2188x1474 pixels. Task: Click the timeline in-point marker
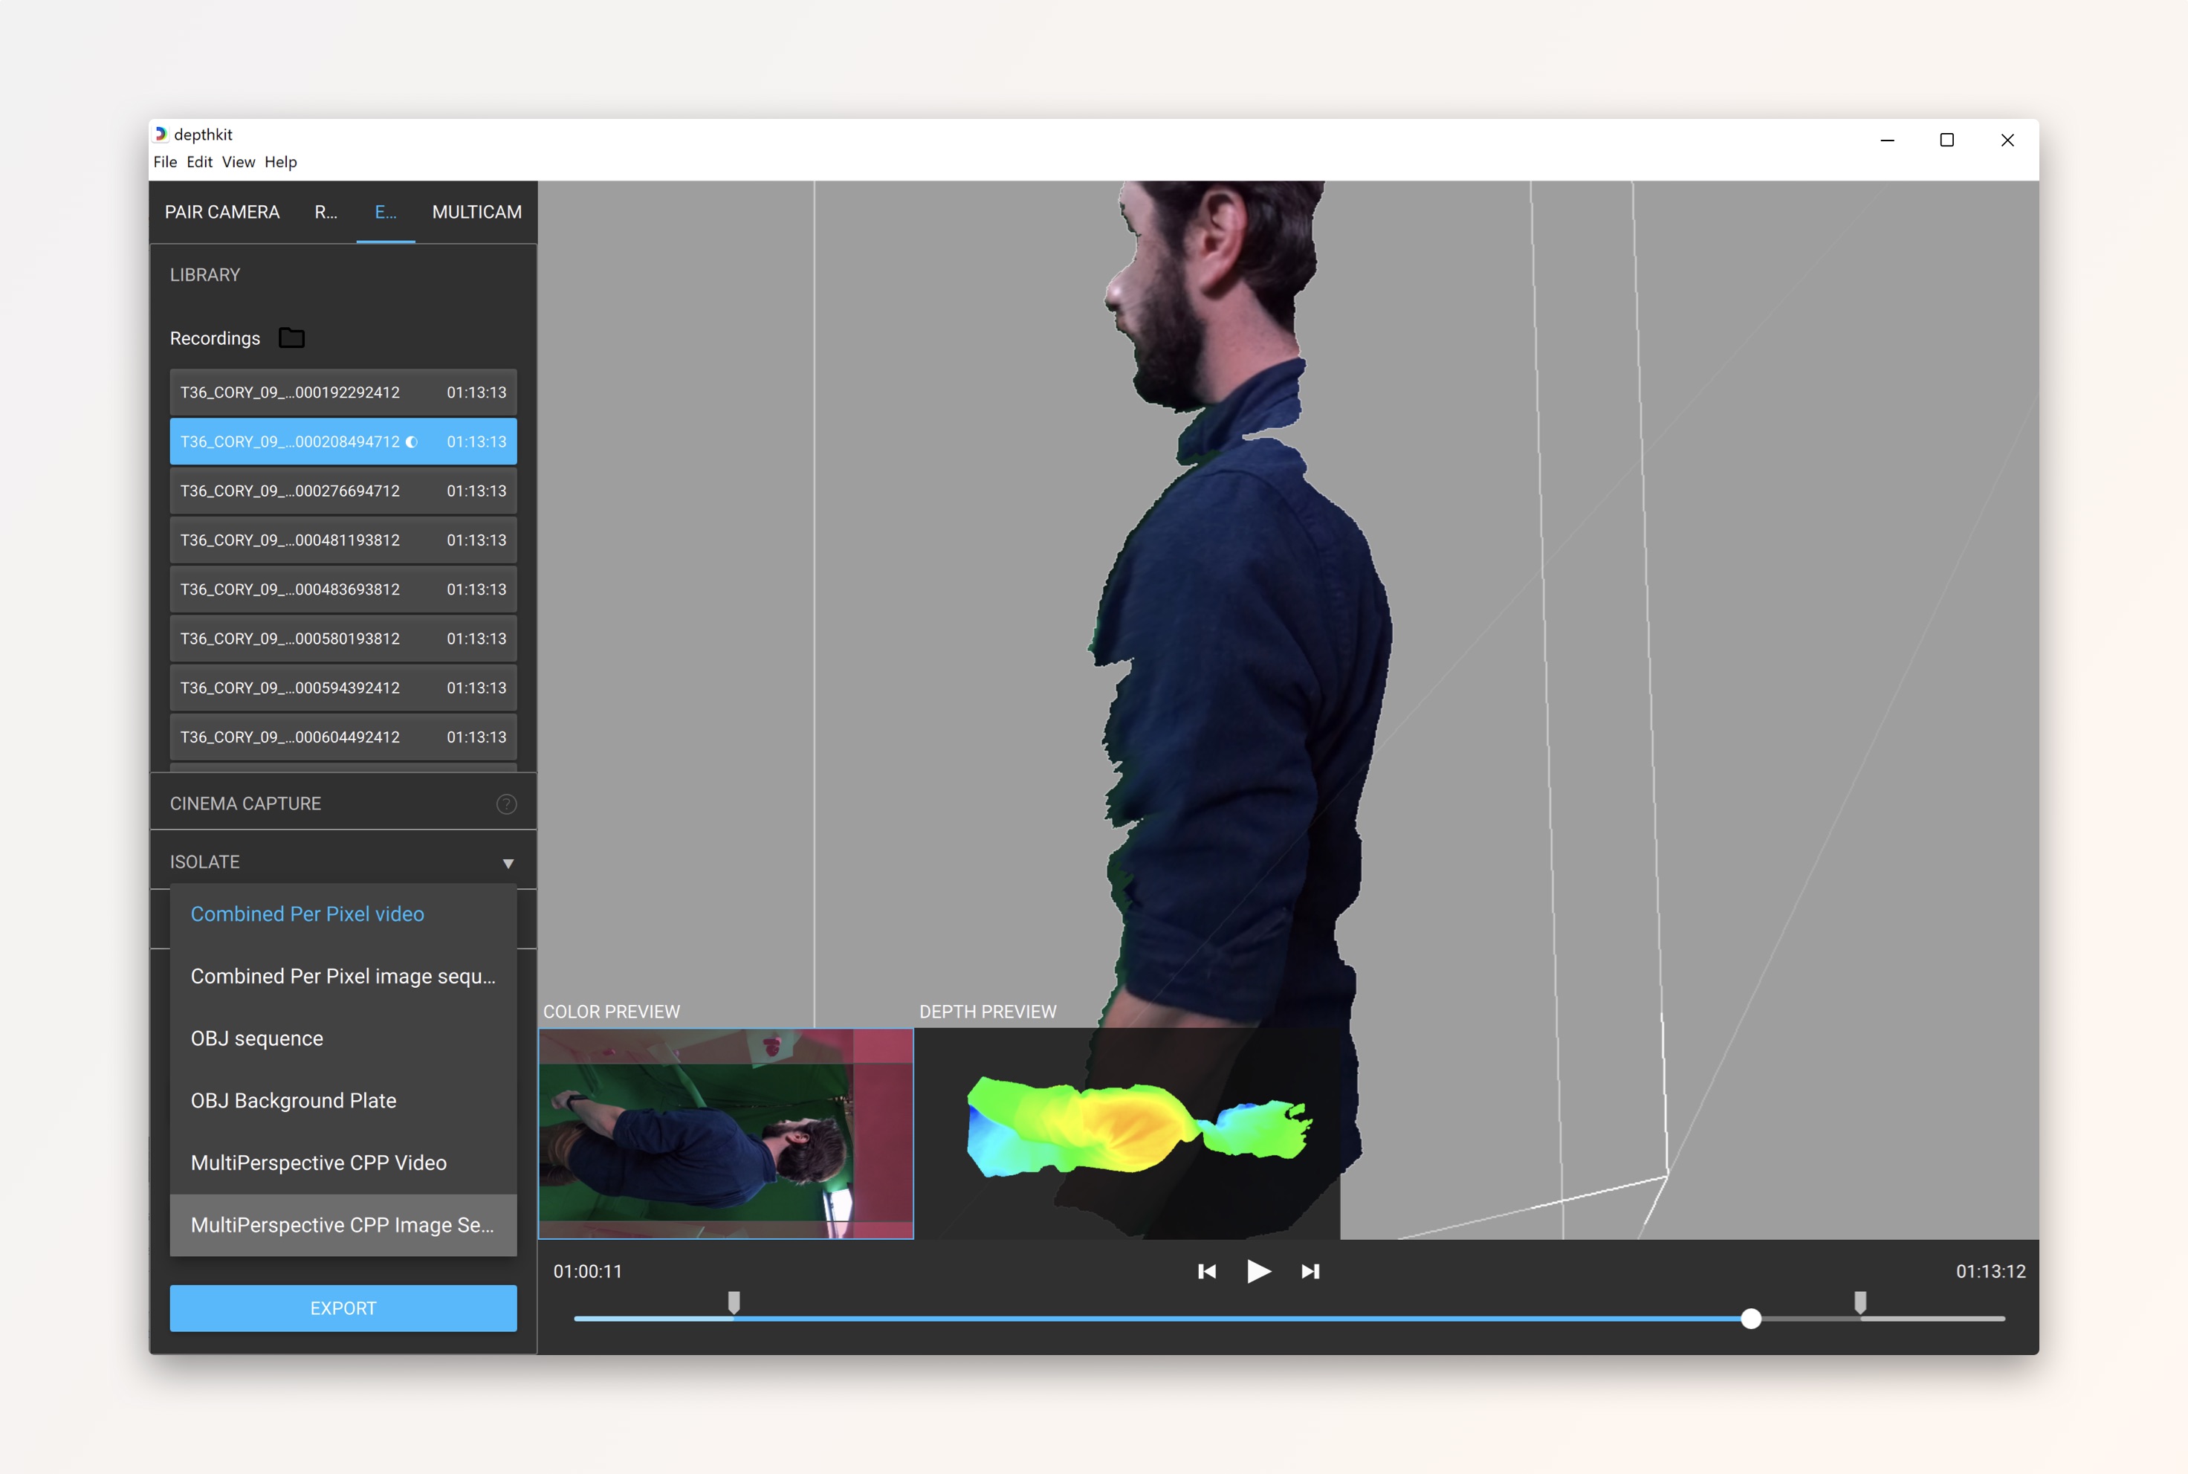[x=734, y=1302]
